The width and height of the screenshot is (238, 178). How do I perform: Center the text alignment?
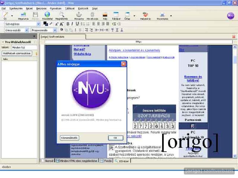[x=98, y=24]
